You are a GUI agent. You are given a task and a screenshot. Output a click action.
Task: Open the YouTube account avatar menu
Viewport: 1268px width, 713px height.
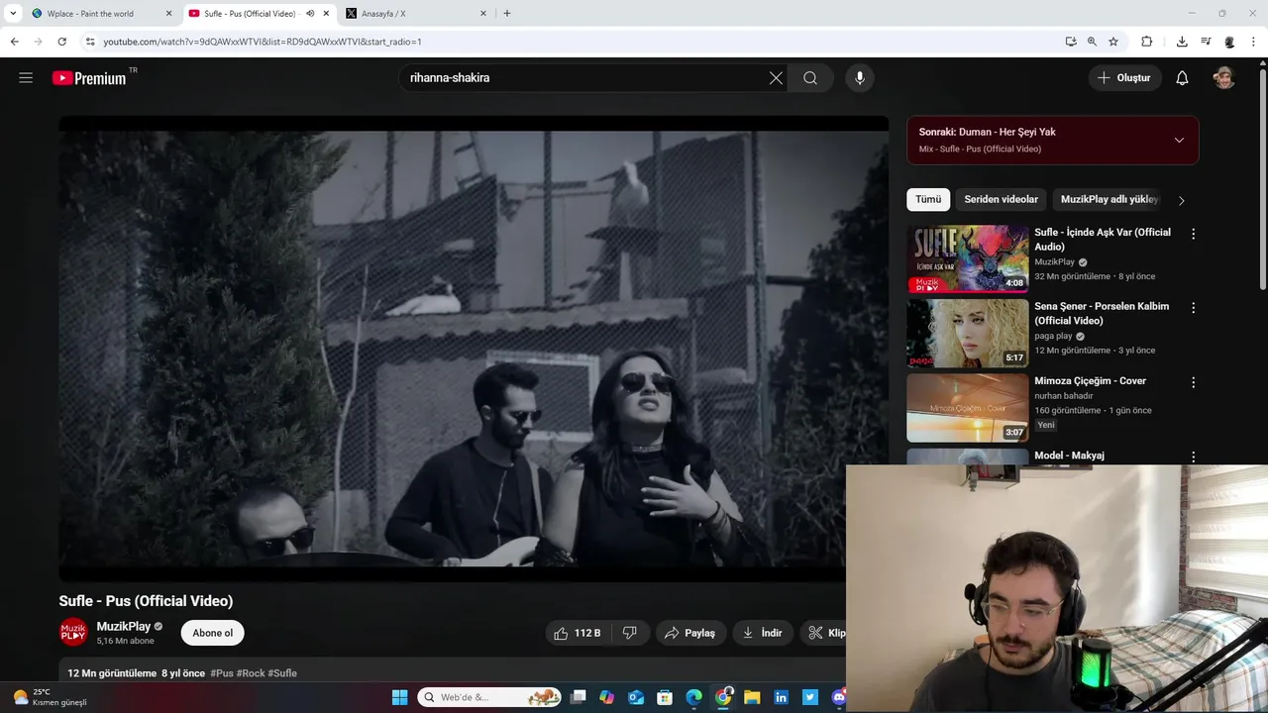coord(1224,78)
